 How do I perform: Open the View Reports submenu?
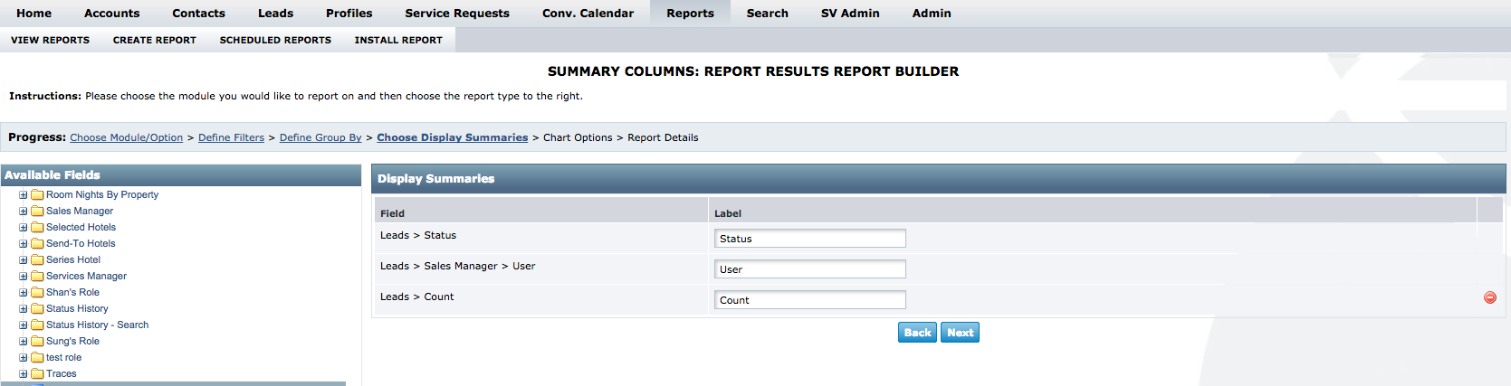click(x=50, y=40)
